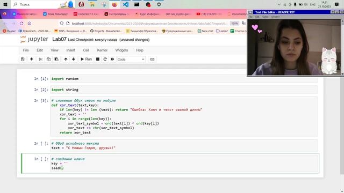Interrupt the kernel with stop icon
Image resolution: width=344 pixels, height=193 pixels.
(x=98, y=60)
